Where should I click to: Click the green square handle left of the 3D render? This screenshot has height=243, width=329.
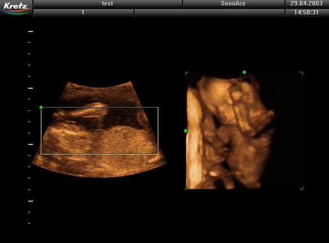coord(186,131)
